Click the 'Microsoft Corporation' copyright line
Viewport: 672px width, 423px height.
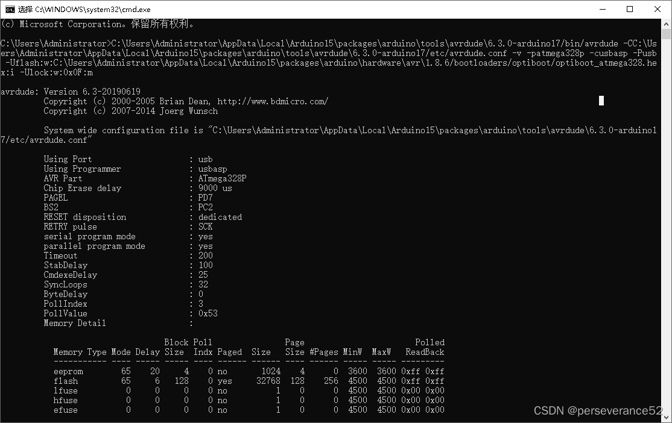click(x=97, y=24)
